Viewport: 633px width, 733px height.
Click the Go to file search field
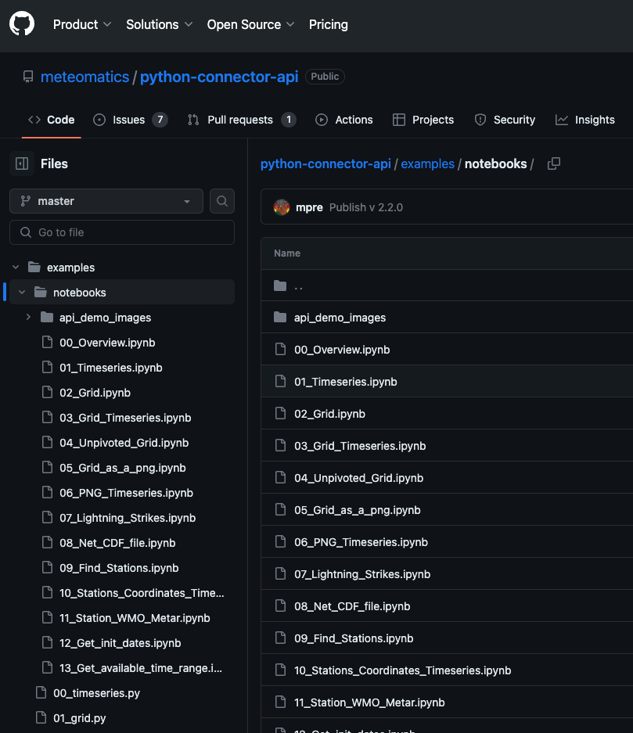pyautogui.click(x=122, y=232)
